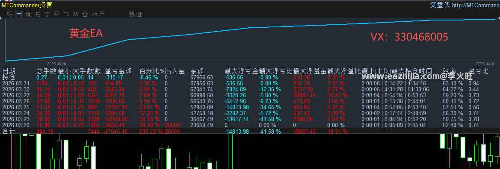
Task: Click the 百分比% column header
Action: 152,71
